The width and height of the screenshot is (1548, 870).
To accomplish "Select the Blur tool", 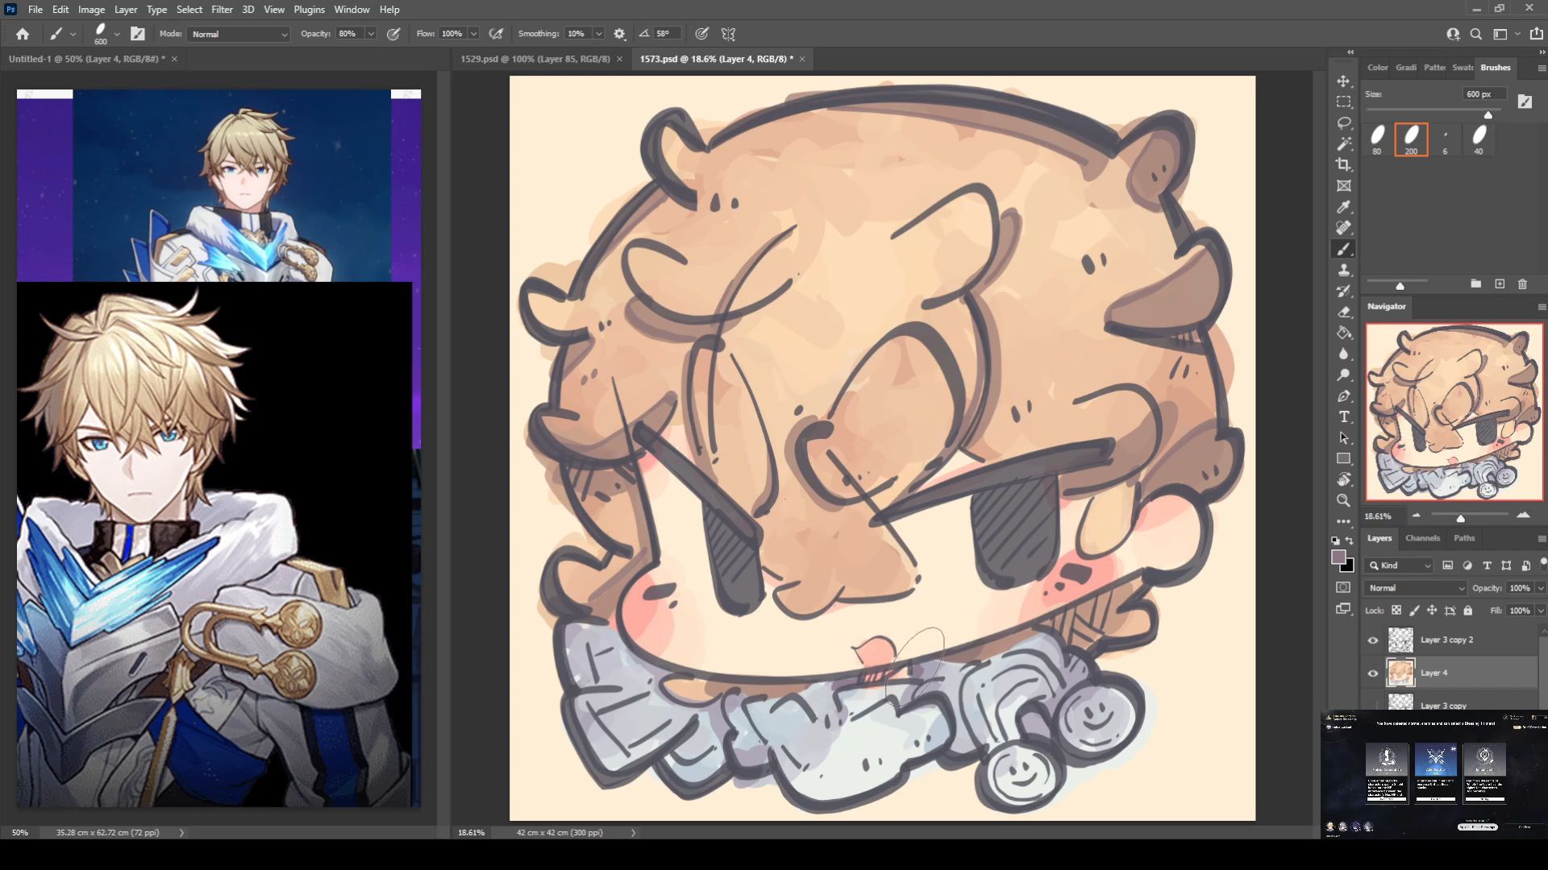I will tap(1343, 354).
